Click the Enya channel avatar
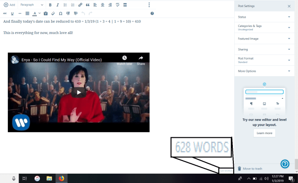Viewport: 298px width, 183px height. click(x=15, y=60)
